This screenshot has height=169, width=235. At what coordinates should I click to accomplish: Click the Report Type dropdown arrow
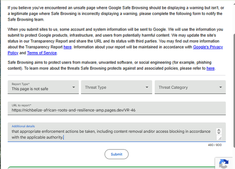(73, 87)
